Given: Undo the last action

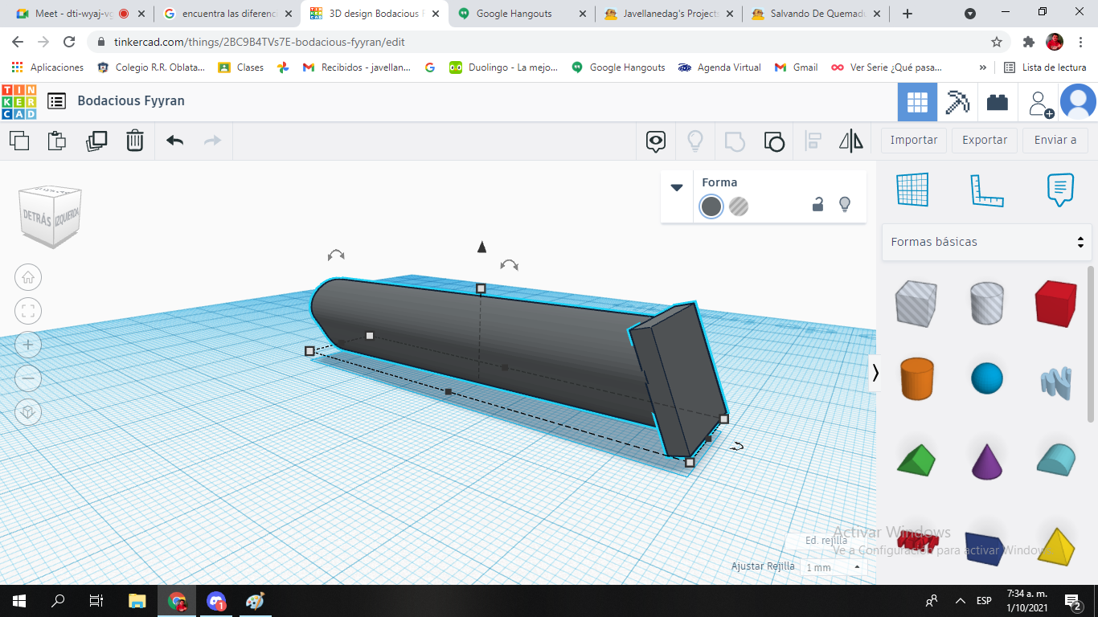Looking at the screenshot, I should tap(174, 141).
